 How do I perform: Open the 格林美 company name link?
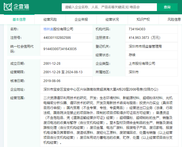click(x=48, y=29)
